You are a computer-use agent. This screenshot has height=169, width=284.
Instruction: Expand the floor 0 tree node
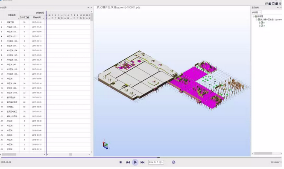[x=259, y=23]
